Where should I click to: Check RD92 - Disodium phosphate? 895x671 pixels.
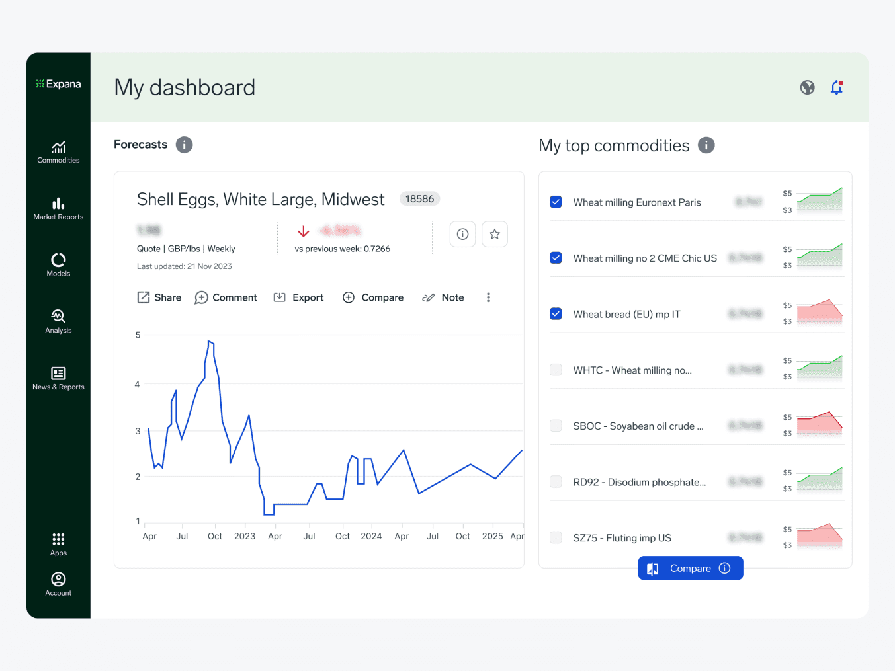[556, 482]
